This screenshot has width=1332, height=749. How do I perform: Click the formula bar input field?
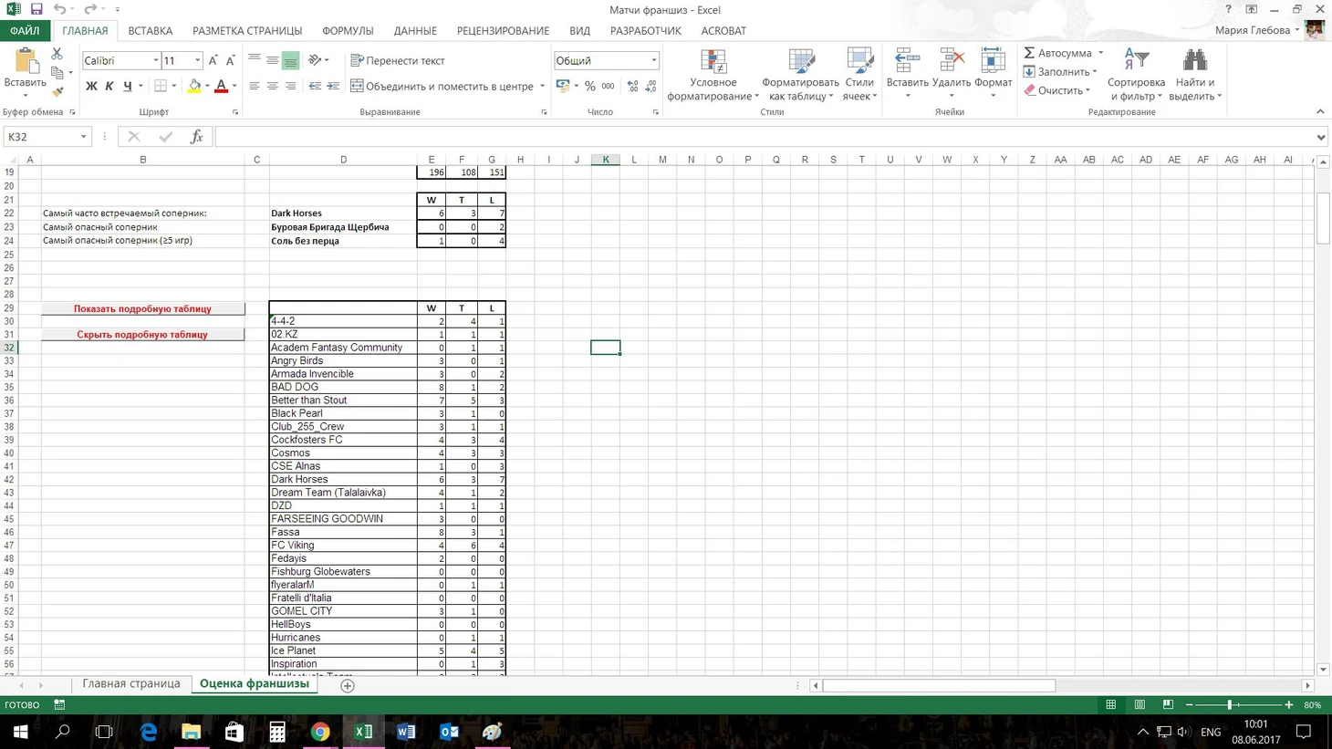[764, 137]
